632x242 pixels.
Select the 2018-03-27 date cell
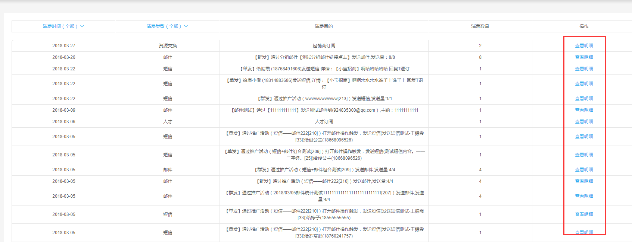(x=64, y=46)
